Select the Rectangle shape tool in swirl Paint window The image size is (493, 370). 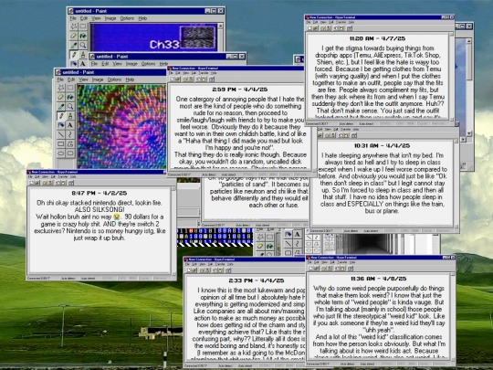(61, 144)
